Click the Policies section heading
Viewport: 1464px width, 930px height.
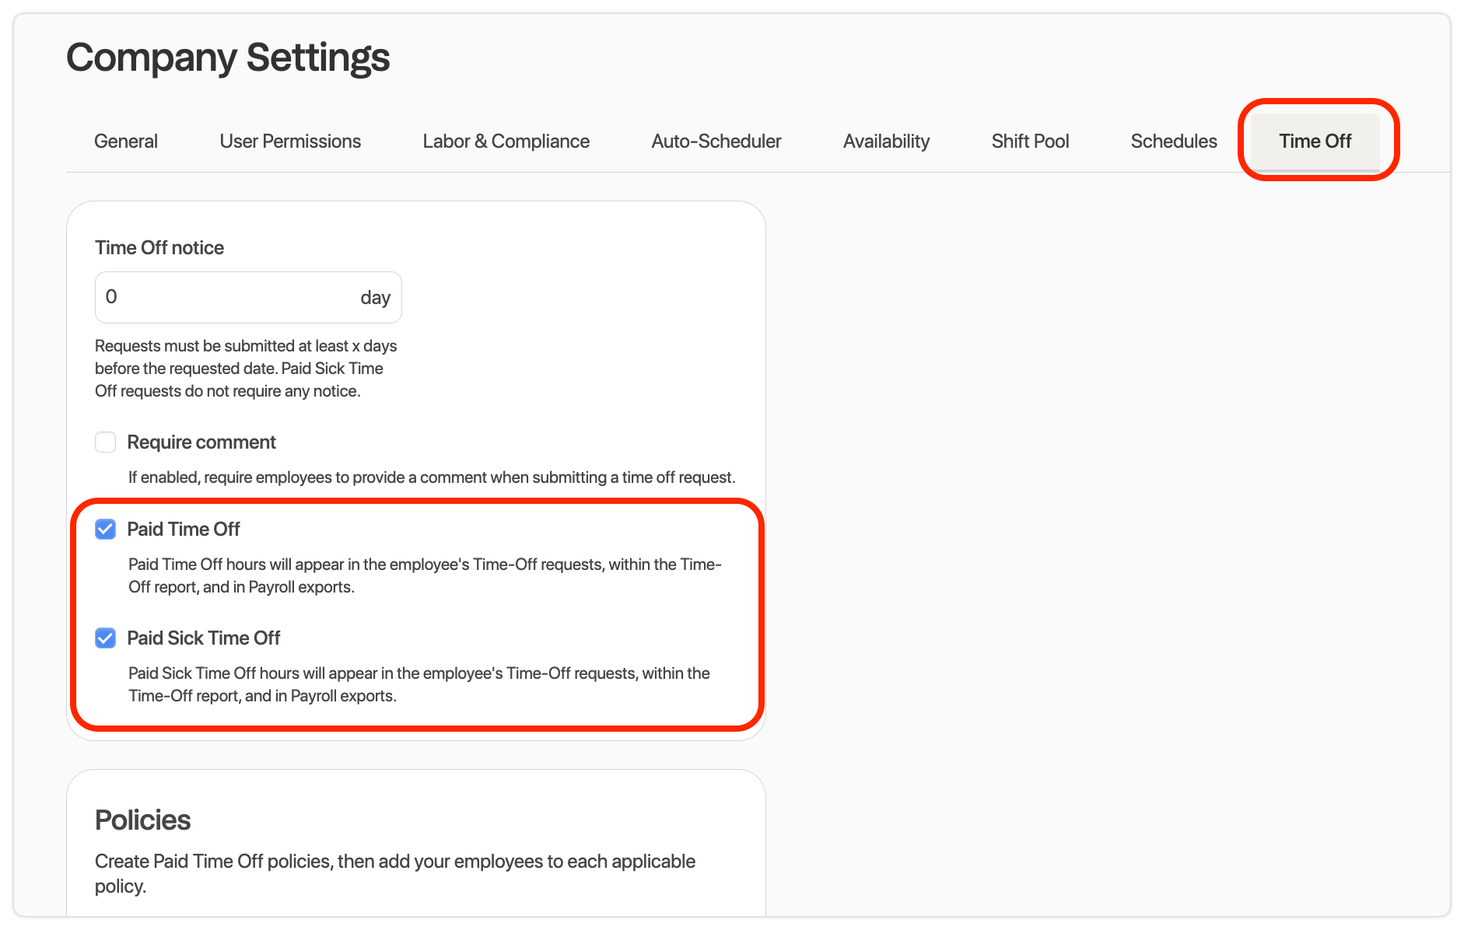coord(142,820)
